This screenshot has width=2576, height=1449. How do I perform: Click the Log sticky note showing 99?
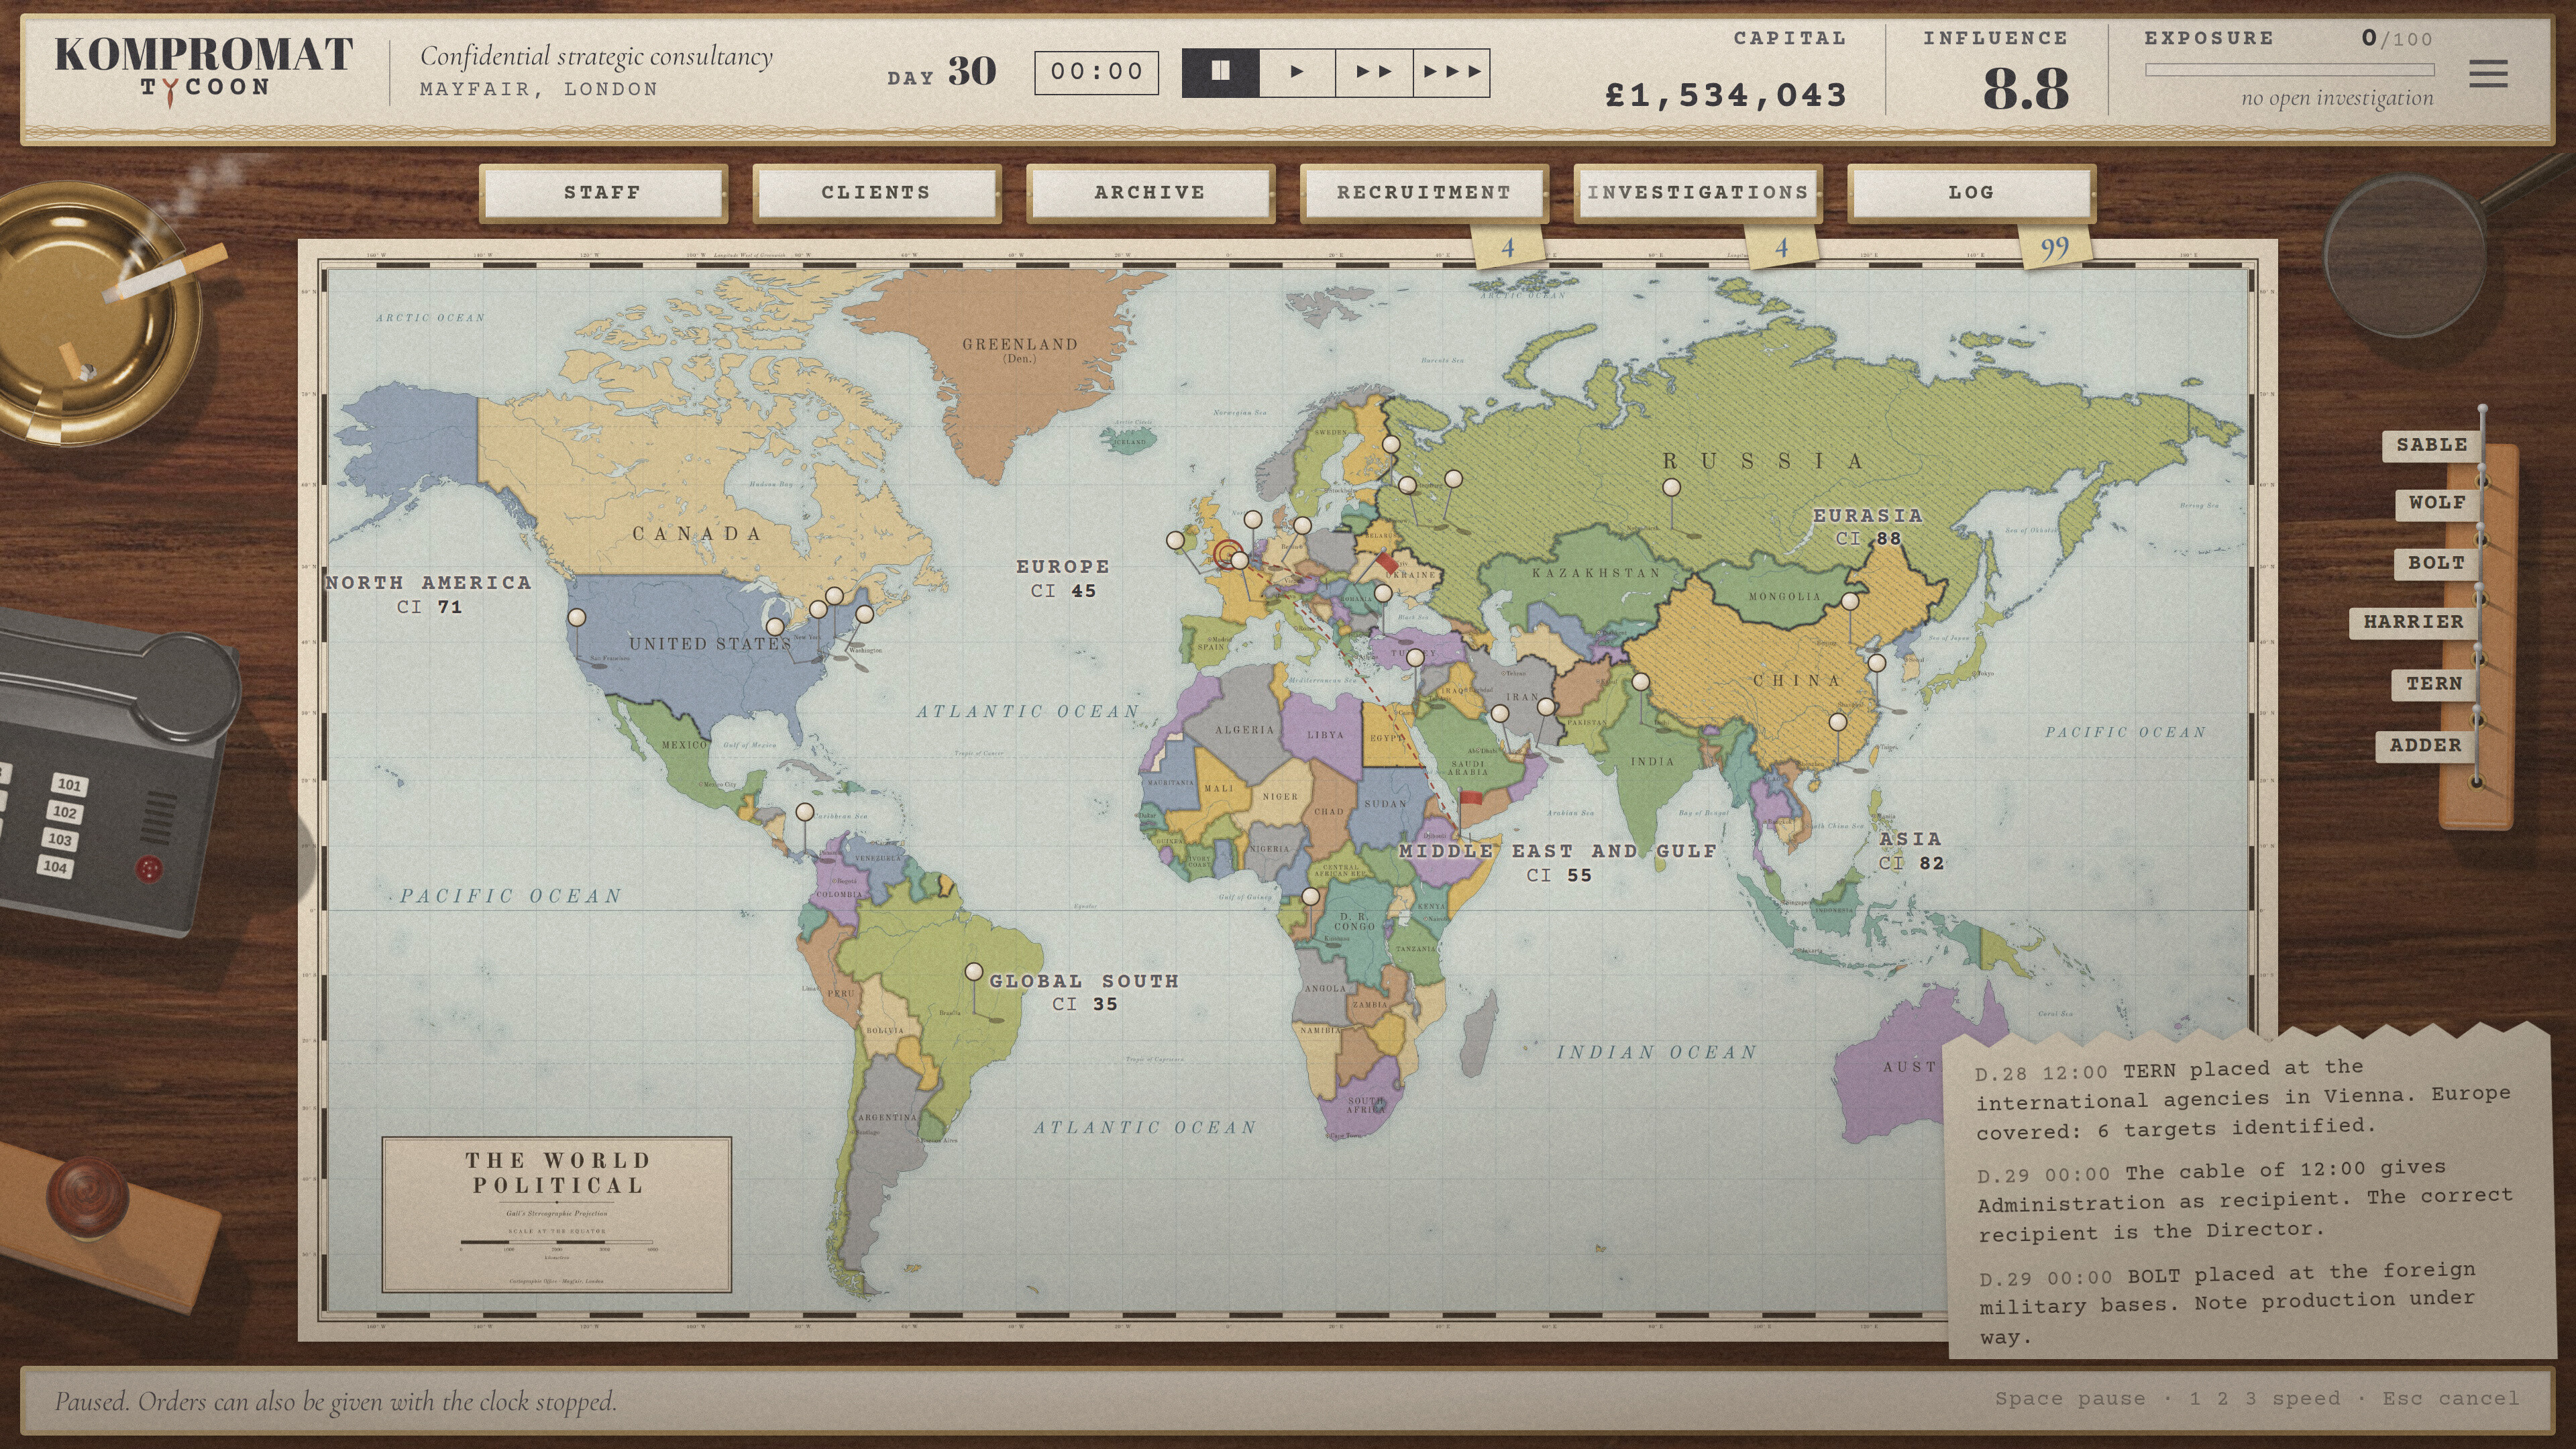(2054, 247)
